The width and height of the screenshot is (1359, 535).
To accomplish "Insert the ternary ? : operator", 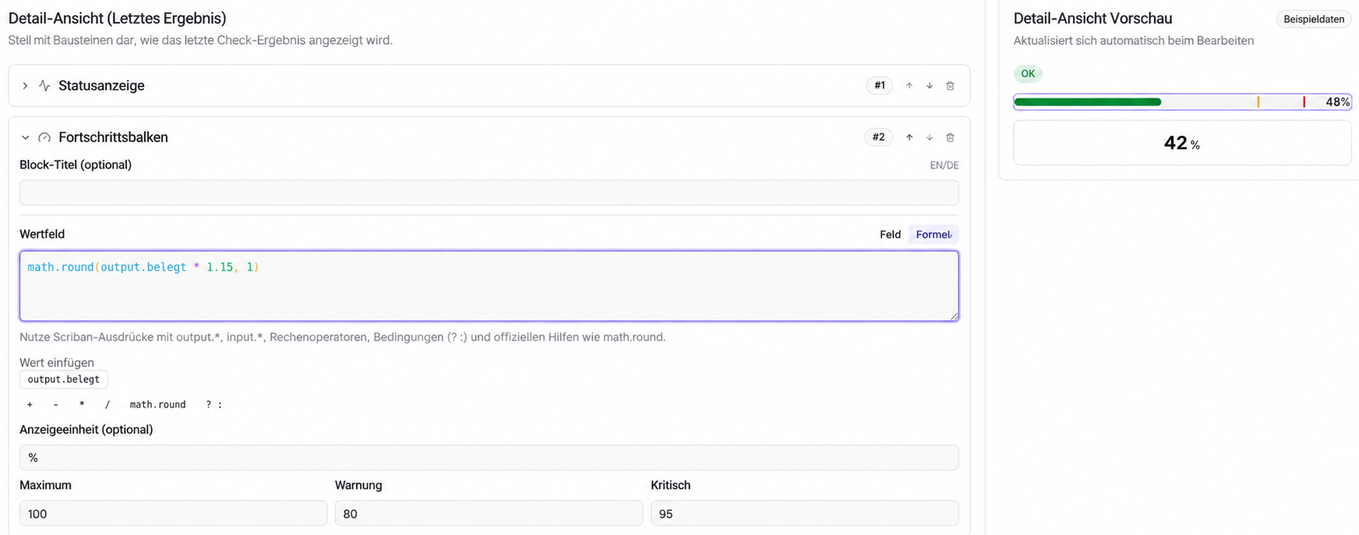I will pyautogui.click(x=214, y=404).
